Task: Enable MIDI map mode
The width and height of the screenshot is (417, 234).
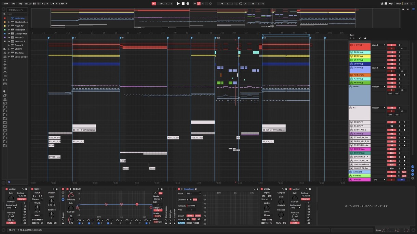Action: point(399,3)
